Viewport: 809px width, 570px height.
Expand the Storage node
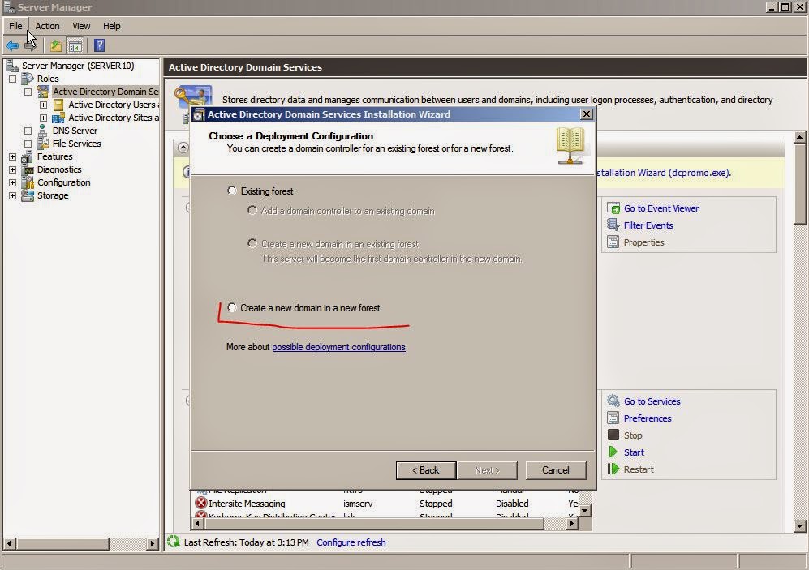(12, 196)
